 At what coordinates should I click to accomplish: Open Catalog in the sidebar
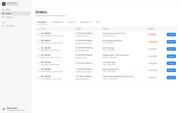tap(16, 17)
